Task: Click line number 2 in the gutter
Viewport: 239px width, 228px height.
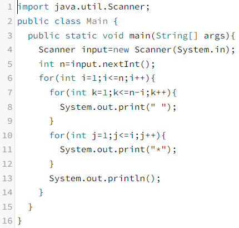Action: coord(10,21)
